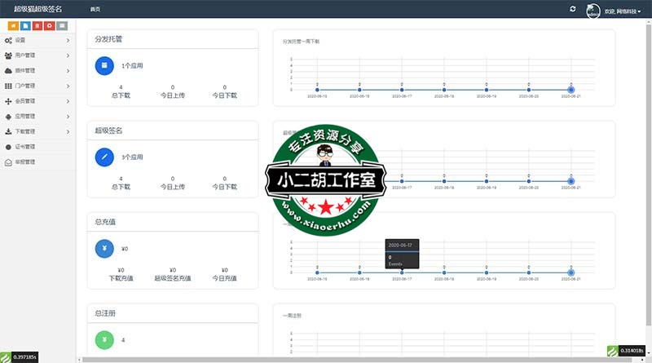Click the refresh icon in top bar

coord(573,8)
